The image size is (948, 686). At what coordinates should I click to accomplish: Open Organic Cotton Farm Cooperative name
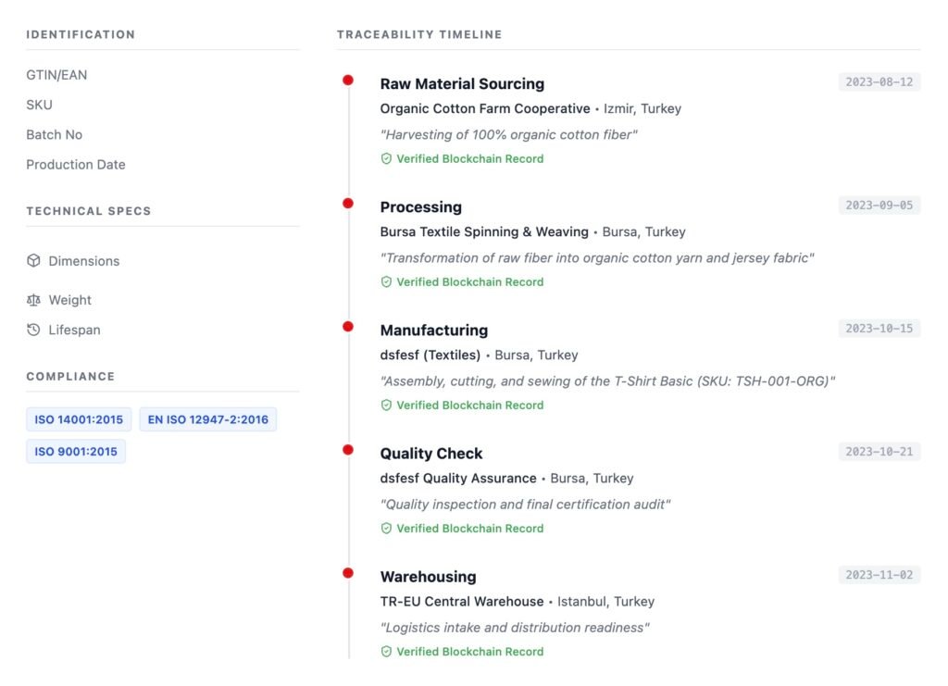[x=485, y=108]
